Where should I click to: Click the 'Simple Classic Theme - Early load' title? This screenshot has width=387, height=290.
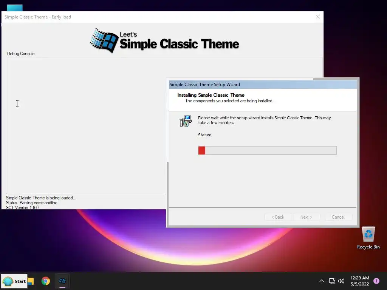coord(38,17)
